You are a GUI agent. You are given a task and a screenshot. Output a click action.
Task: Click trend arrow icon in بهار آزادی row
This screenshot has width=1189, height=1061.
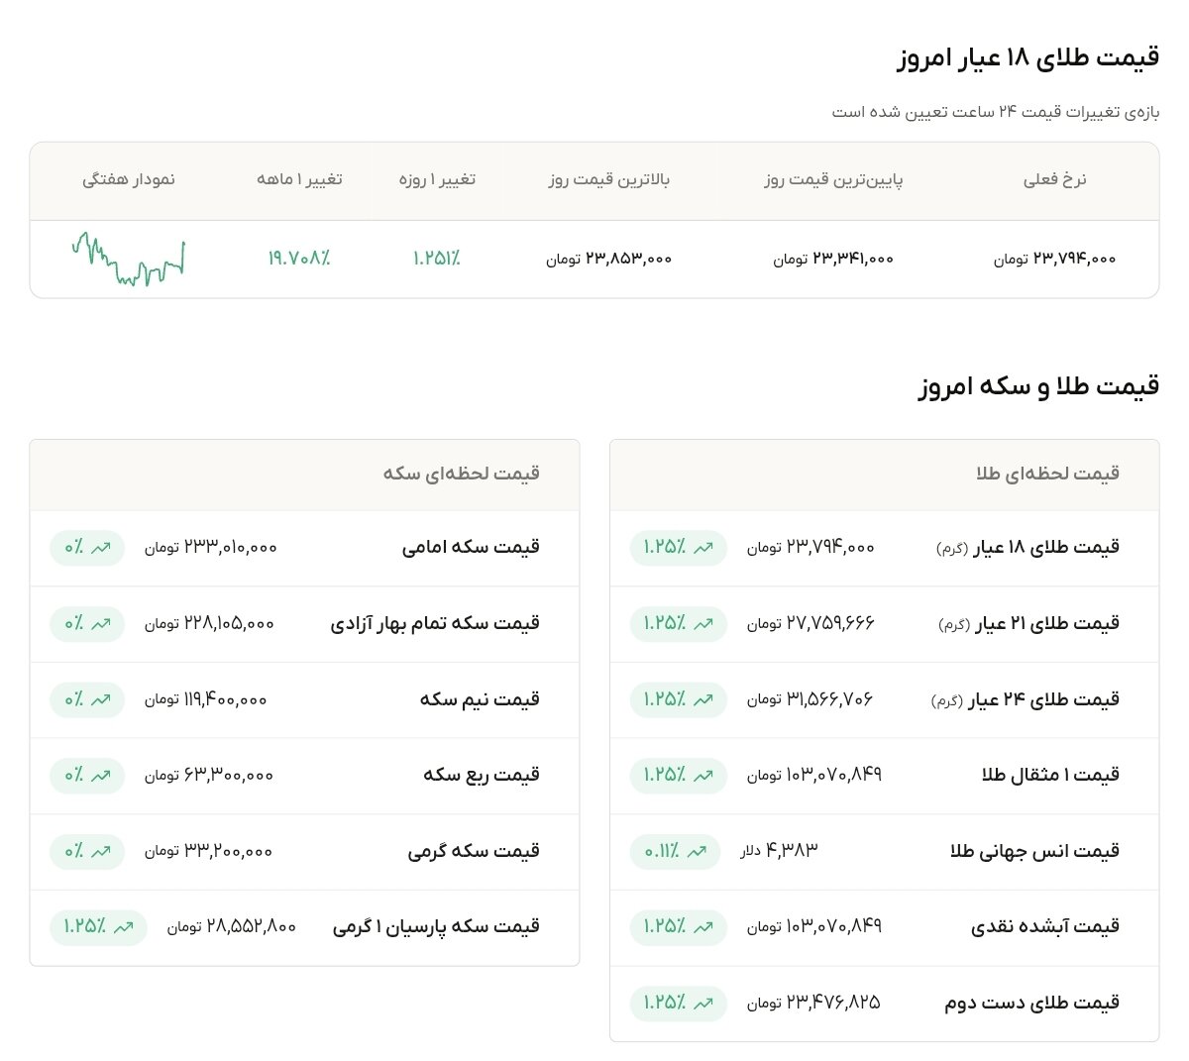click(x=101, y=623)
